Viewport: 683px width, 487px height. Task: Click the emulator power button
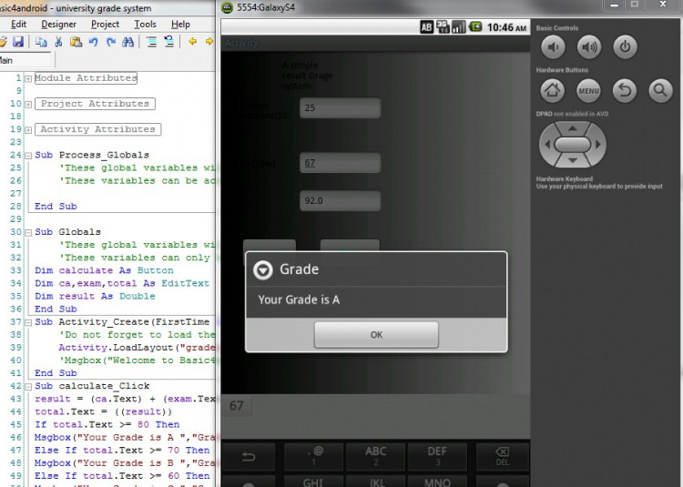pyautogui.click(x=625, y=46)
